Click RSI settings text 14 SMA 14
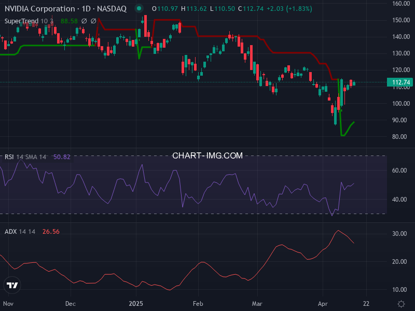Image resolution: width=415 pixels, height=311 pixels. coord(31,157)
